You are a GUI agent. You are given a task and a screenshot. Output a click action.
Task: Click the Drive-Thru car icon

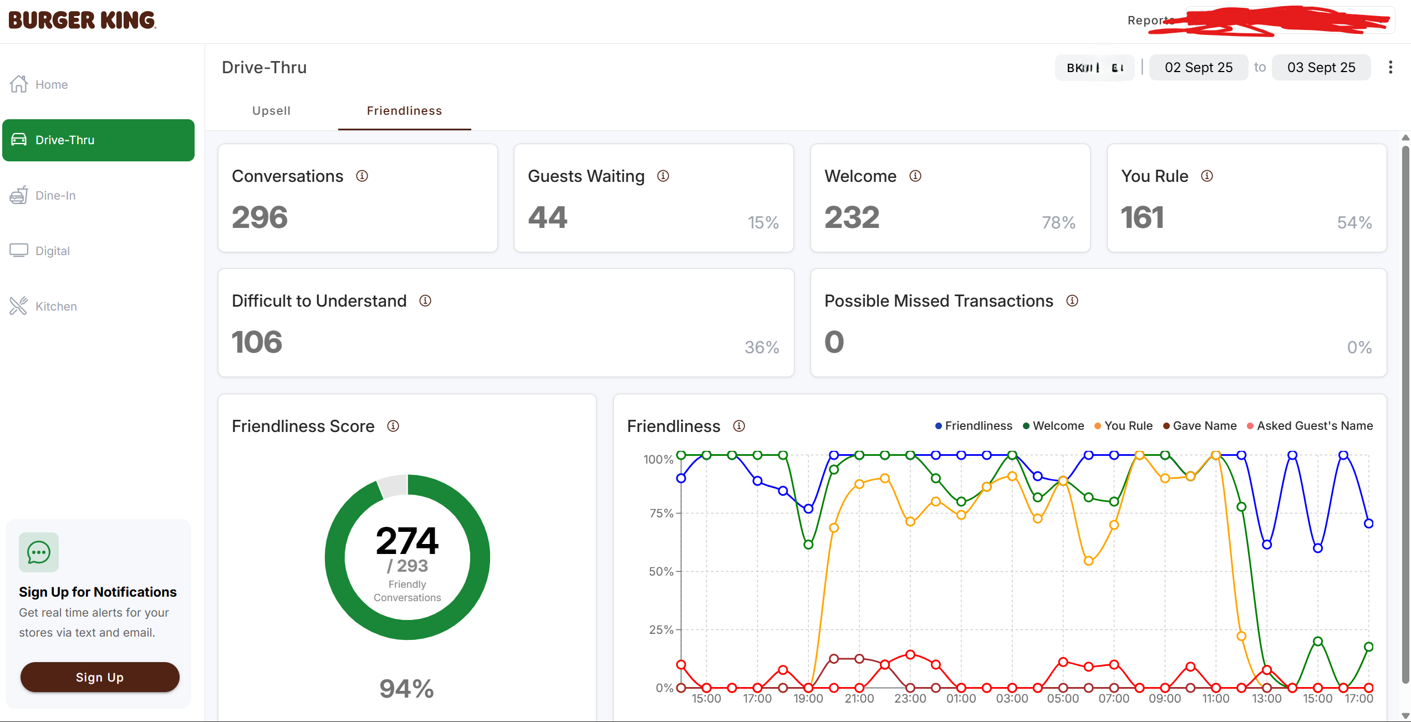coord(19,140)
